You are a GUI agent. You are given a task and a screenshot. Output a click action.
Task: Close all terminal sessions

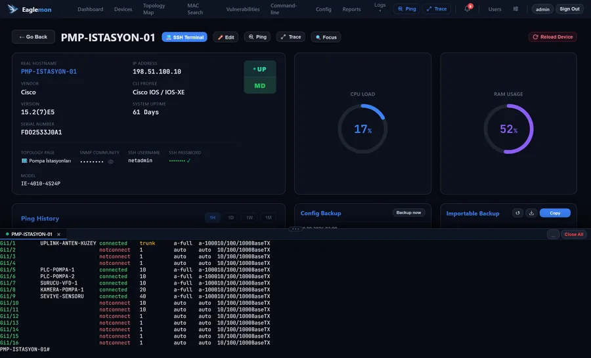pyautogui.click(x=574, y=234)
